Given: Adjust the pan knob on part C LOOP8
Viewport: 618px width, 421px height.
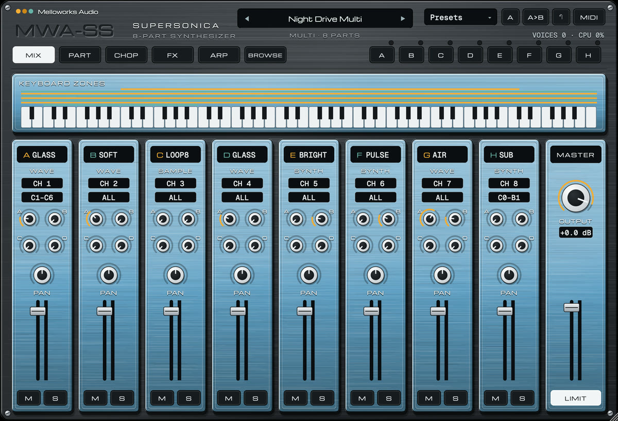Looking at the screenshot, I should coord(176,275).
